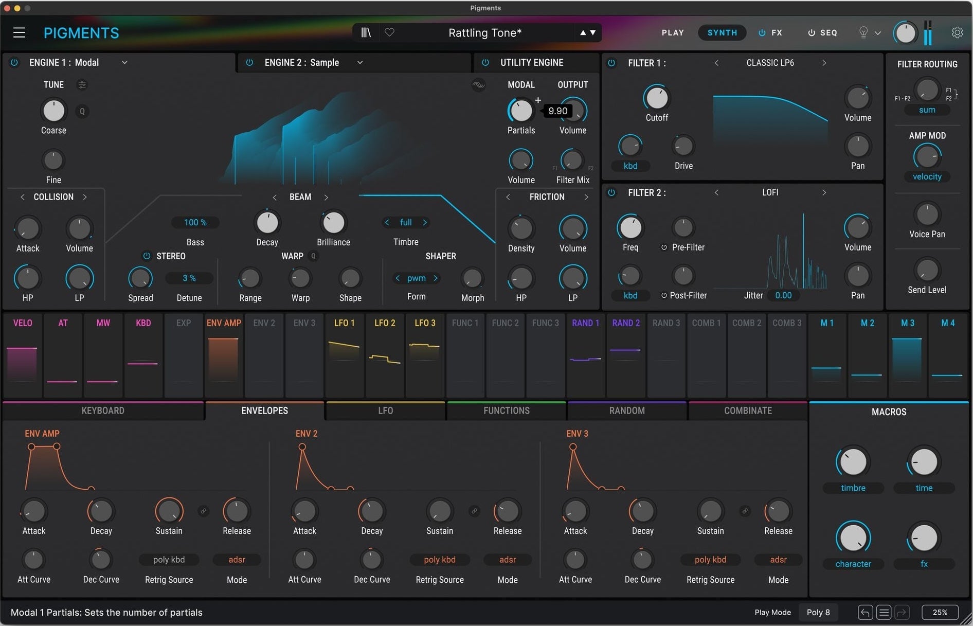Viewport: 973px width, 626px height.
Task: Click the ENV AMP sustain link icon
Action: (x=204, y=511)
